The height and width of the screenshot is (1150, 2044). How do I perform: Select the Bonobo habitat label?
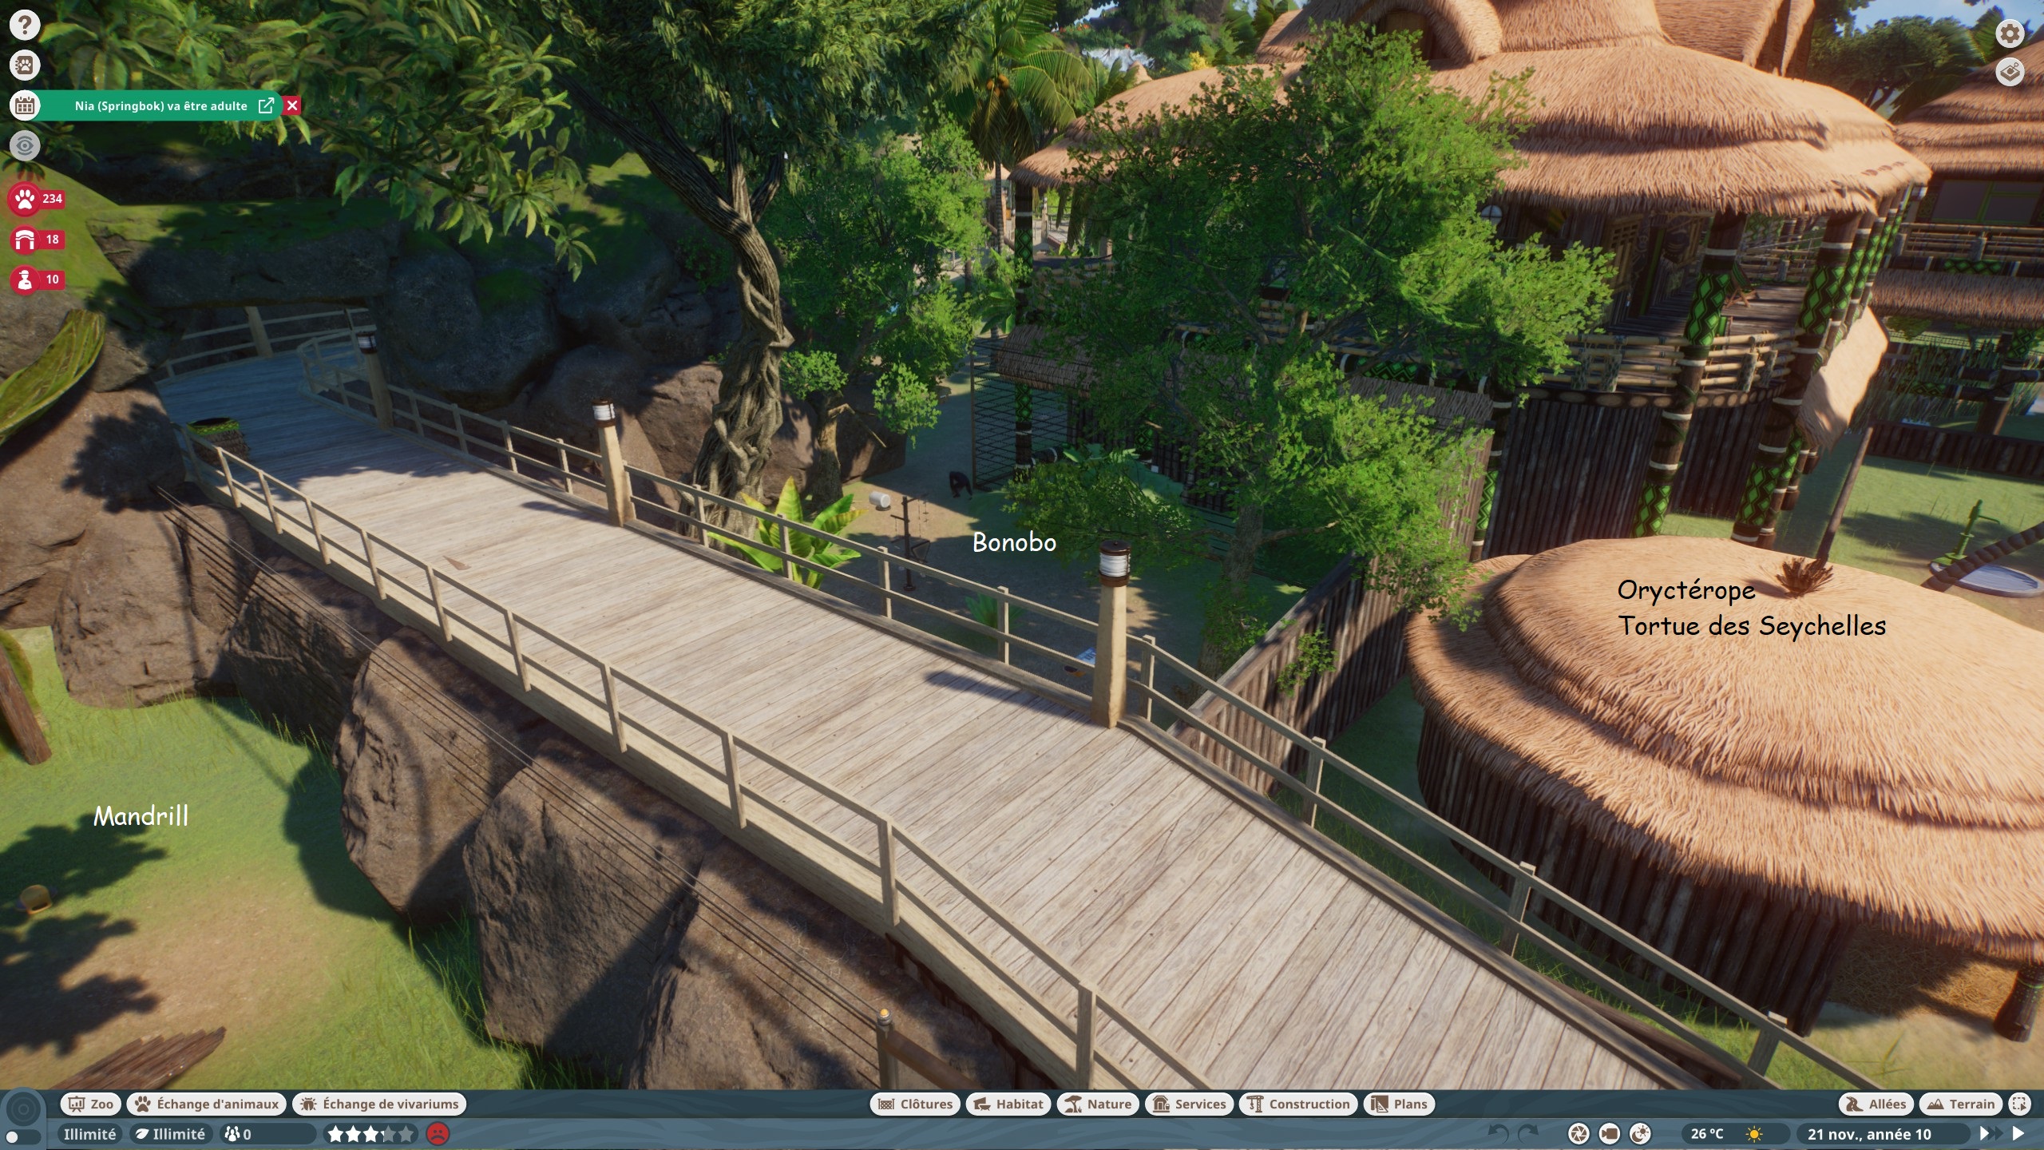[1014, 543]
